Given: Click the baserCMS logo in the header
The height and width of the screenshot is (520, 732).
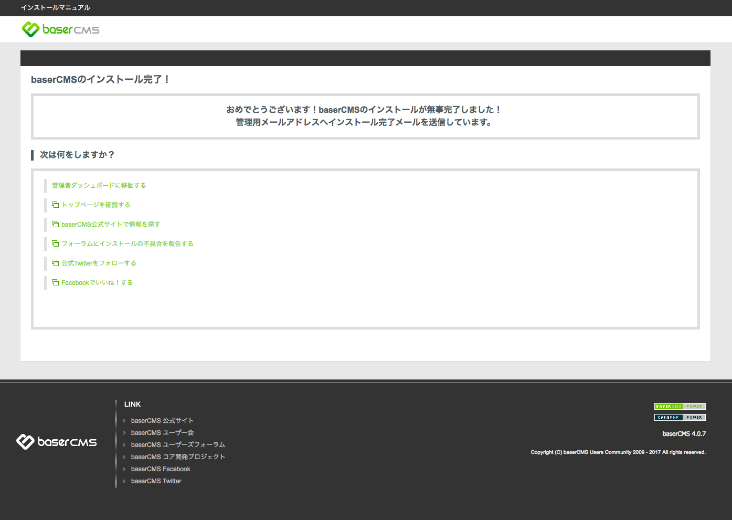Looking at the screenshot, I should (x=61, y=29).
